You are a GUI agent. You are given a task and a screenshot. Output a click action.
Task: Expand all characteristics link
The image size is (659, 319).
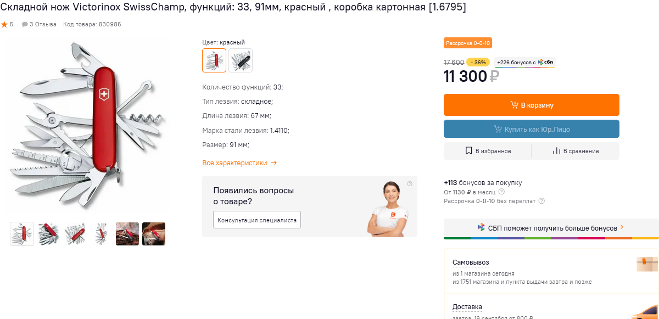click(x=239, y=163)
